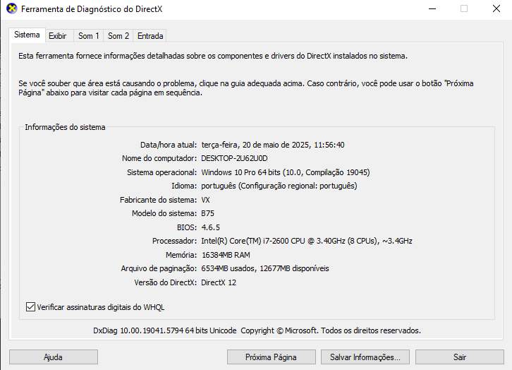512x370 pixels.
Task: Click the Memória label
Action: coord(181,255)
